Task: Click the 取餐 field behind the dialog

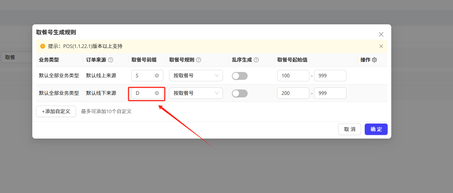Action: click(17, 57)
